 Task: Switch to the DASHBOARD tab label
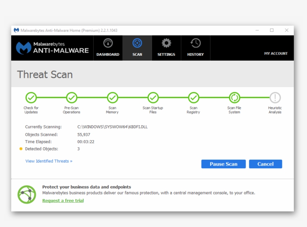point(108,54)
